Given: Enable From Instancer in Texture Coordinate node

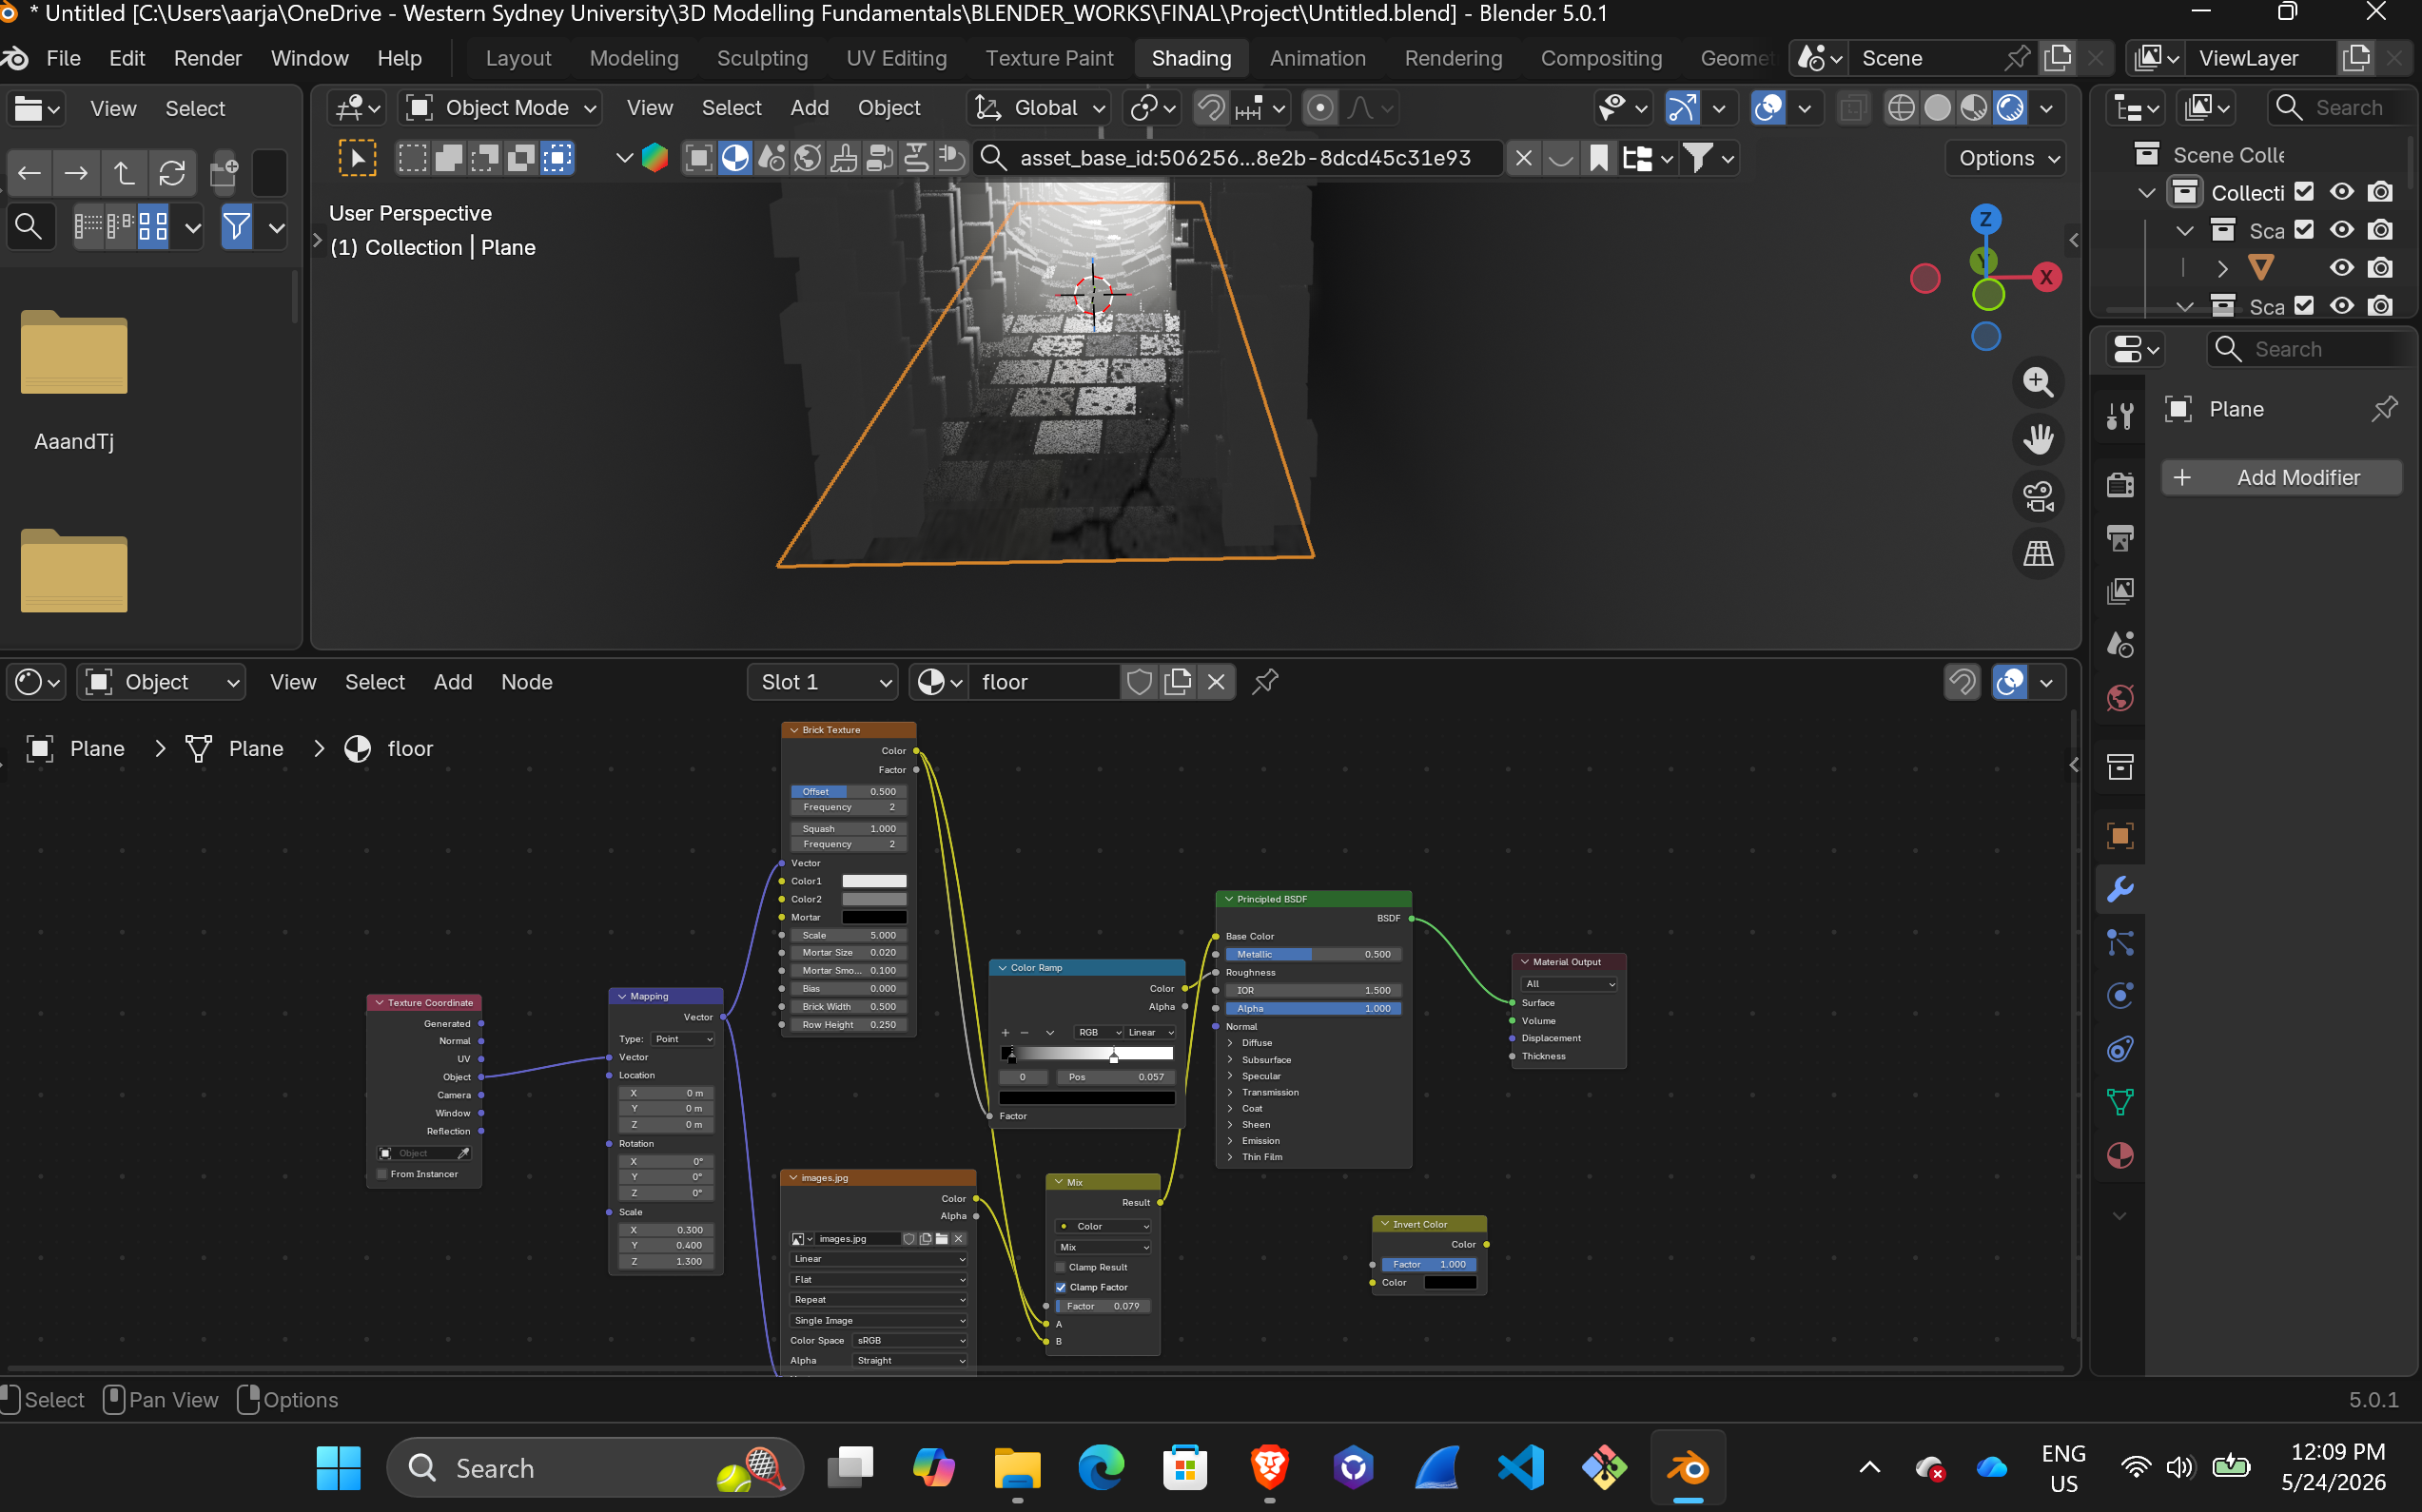Looking at the screenshot, I should click(382, 1174).
